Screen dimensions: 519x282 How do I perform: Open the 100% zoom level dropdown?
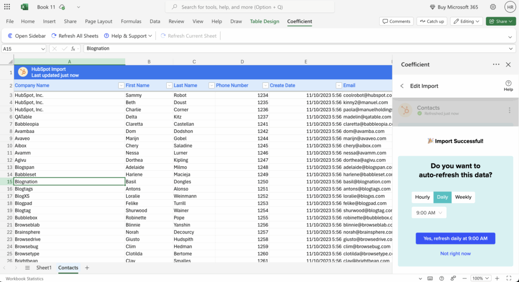point(480,278)
